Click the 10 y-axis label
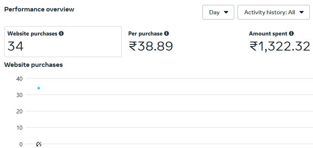Image resolution: width=313 pixels, height=148 pixels. [19, 128]
